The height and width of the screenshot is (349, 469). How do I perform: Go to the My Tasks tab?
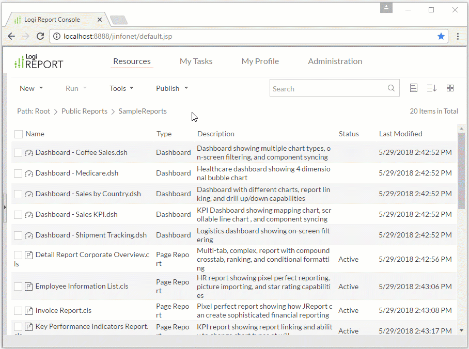click(x=196, y=61)
